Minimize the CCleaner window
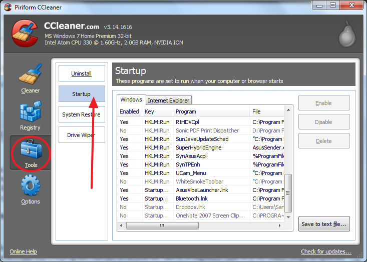 pos(319,5)
